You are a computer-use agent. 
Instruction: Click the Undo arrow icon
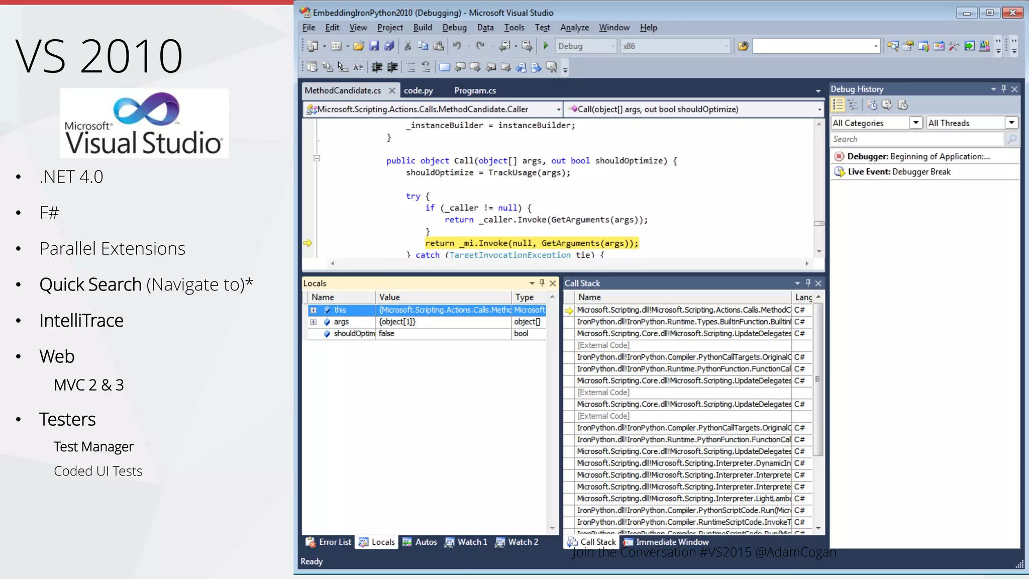pos(457,46)
